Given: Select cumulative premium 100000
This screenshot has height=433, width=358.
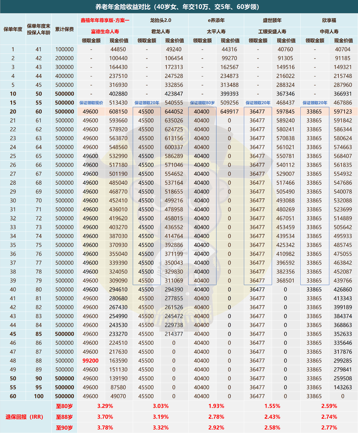Looking at the screenshot, I should point(65,49).
